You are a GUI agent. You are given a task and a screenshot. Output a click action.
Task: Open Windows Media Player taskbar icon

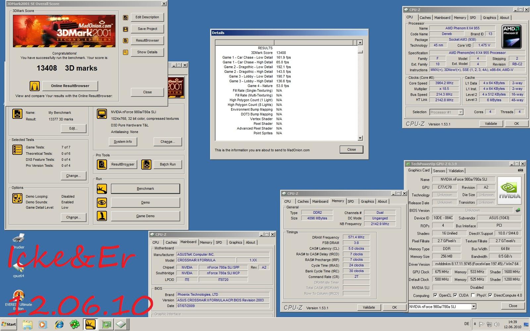(43, 324)
